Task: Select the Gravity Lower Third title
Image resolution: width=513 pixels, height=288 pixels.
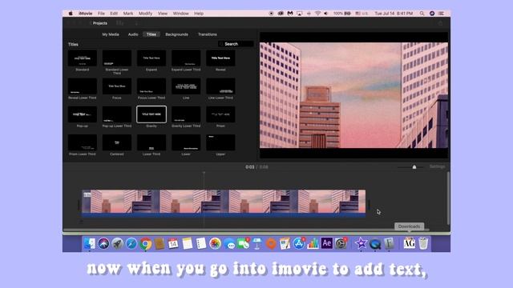Action: (186, 114)
